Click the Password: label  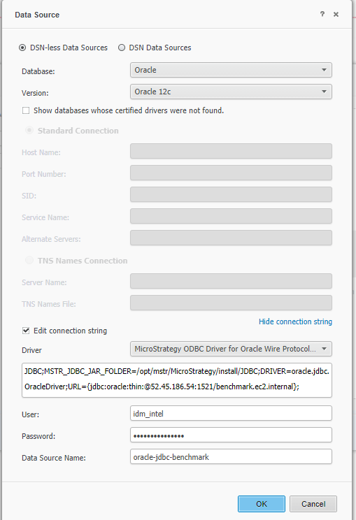coord(38,436)
